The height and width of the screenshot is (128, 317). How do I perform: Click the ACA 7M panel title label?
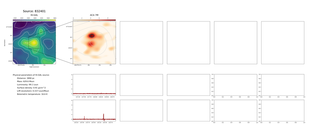tap(94, 15)
